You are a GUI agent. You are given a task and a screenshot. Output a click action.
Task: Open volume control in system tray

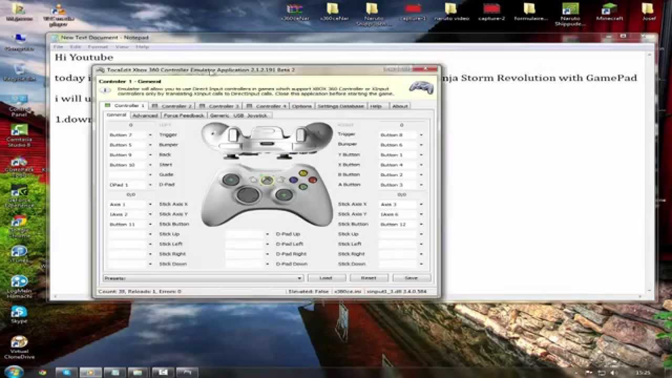point(613,373)
